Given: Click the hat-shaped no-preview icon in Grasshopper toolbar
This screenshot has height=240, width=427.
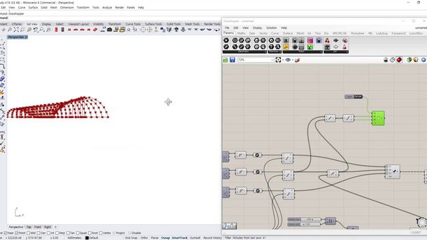Looking at the screenshot, I should click(x=386, y=60).
